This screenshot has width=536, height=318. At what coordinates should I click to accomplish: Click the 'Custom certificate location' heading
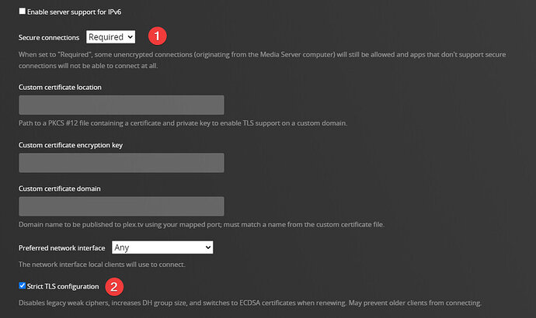(x=60, y=87)
